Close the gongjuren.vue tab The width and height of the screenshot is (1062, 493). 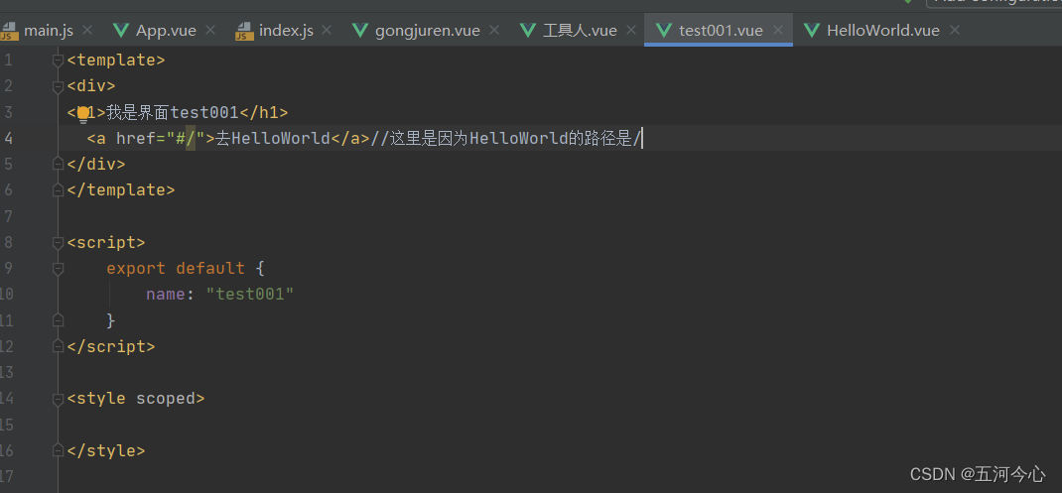[494, 31]
